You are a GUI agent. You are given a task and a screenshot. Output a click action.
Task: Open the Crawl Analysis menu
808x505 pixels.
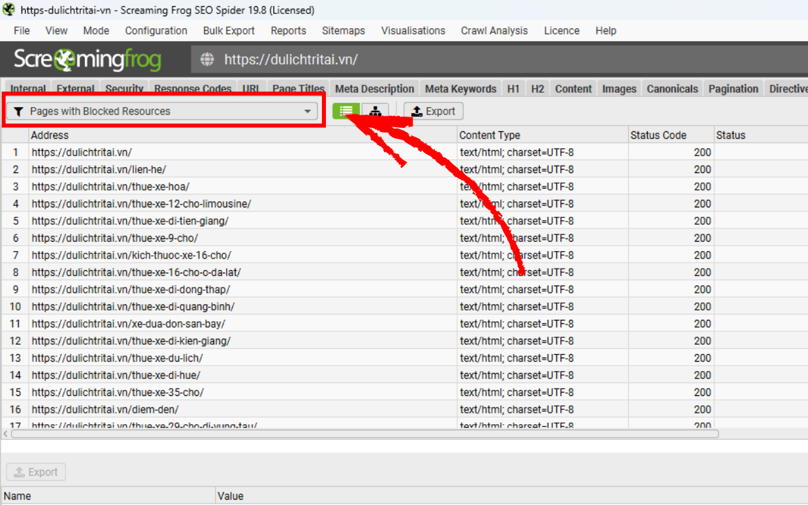coord(494,30)
